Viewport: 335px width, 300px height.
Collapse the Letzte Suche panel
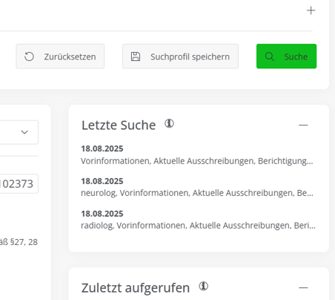point(303,125)
